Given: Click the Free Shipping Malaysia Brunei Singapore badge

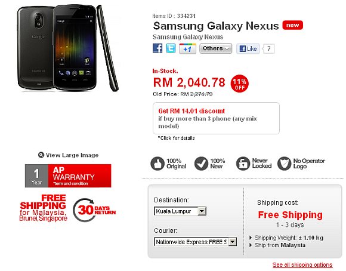Looking at the screenshot, I should pyautogui.click(x=43, y=208).
